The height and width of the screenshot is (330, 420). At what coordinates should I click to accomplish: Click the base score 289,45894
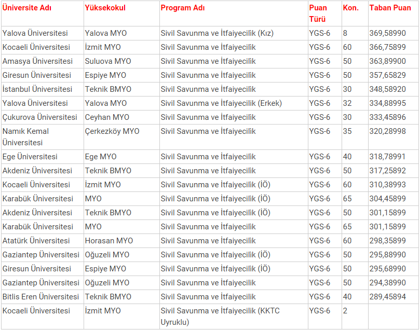(388, 297)
